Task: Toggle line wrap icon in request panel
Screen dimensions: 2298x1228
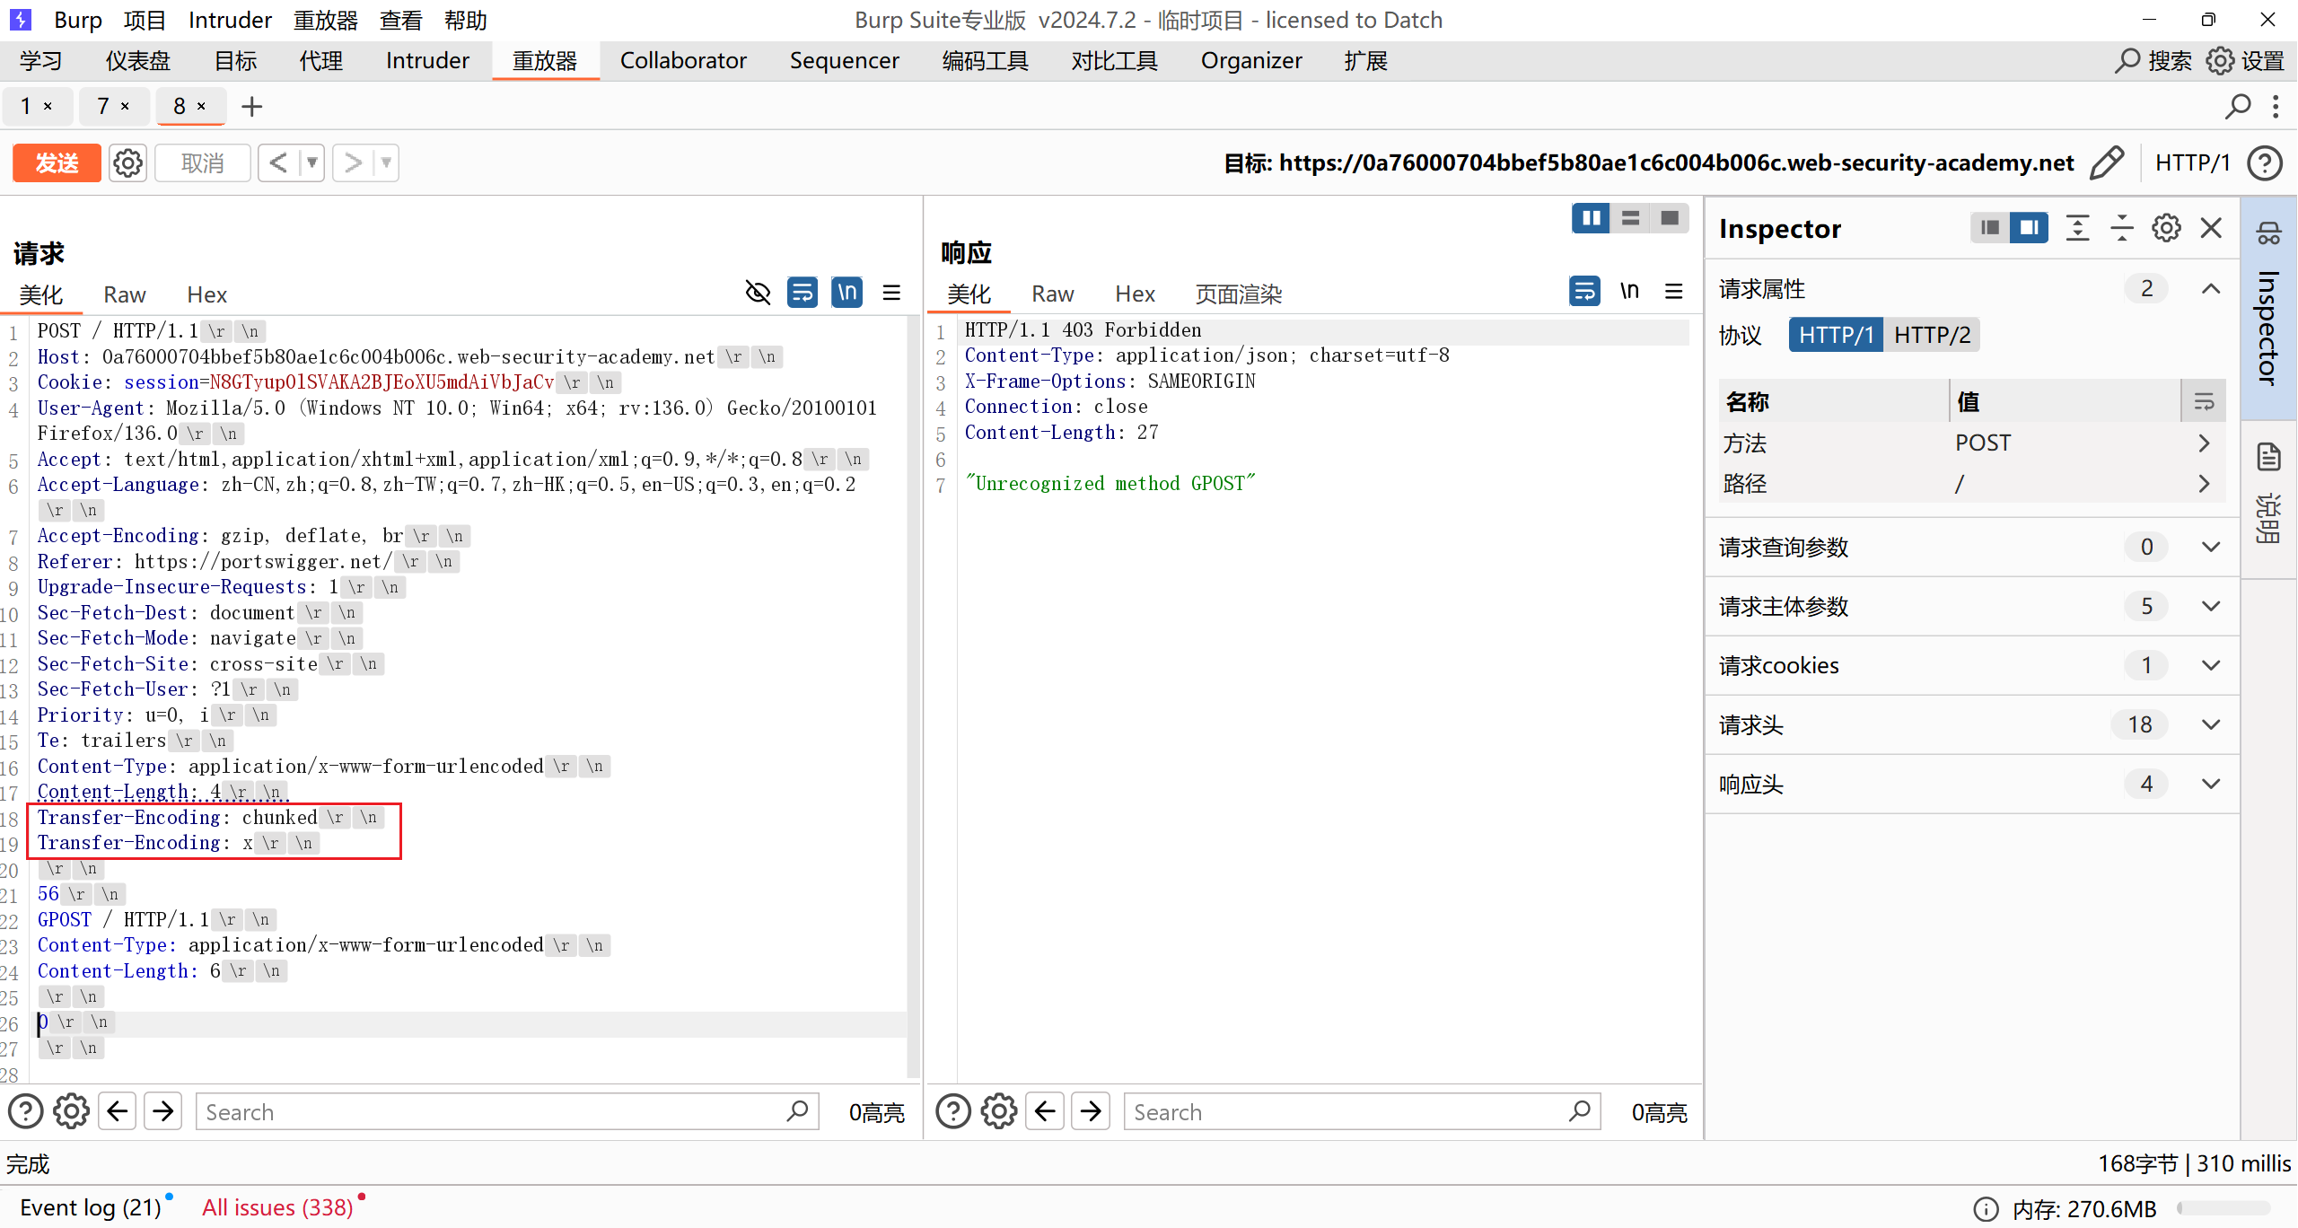Action: coord(802,293)
